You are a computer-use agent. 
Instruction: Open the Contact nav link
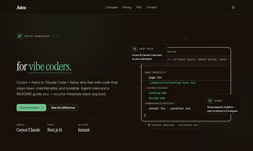point(152,7)
